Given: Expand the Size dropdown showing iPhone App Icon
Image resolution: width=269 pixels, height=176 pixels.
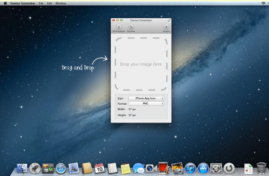Looking at the screenshot, I should [146, 98].
